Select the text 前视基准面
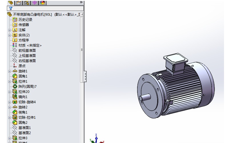The height and width of the screenshot is (143, 234). coord(27,51)
